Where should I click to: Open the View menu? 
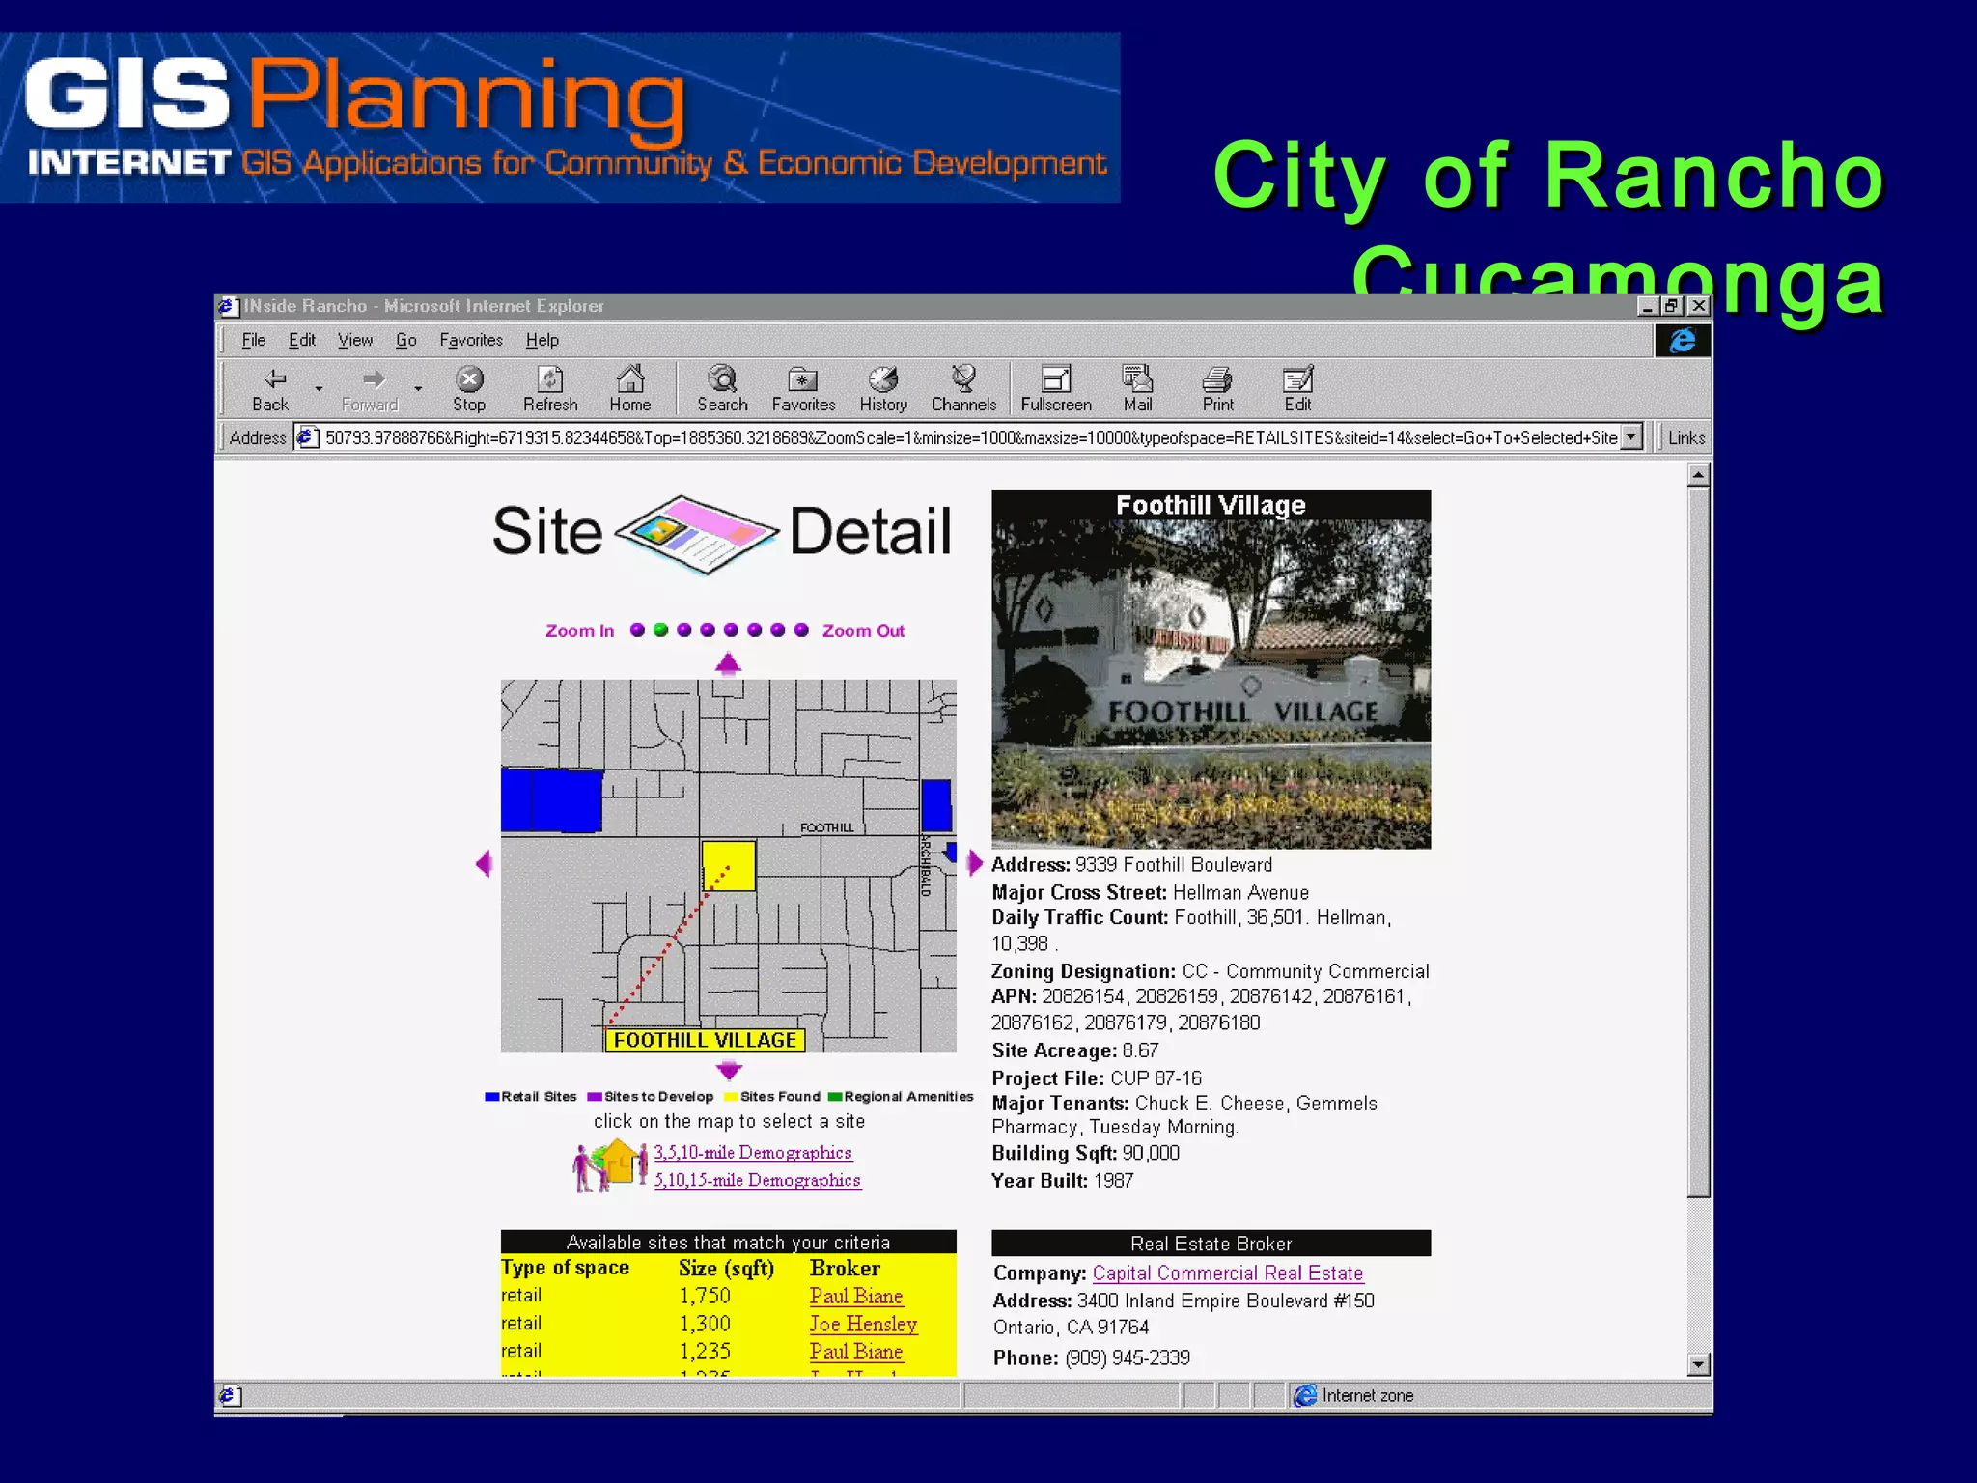click(x=355, y=340)
